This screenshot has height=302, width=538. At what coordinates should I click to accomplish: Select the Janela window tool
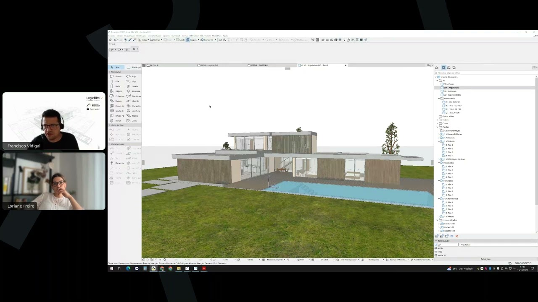133,86
